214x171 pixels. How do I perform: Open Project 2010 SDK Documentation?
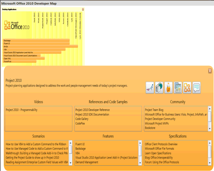tap(92, 114)
